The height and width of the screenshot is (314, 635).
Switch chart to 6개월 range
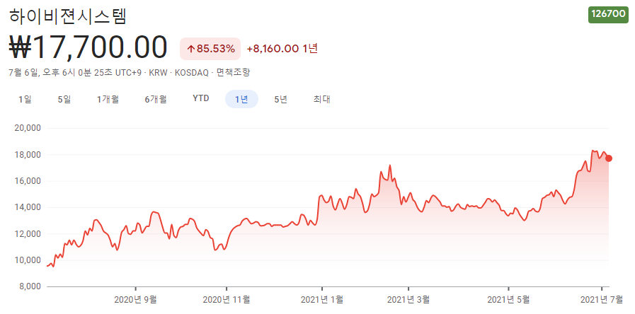point(156,99)
